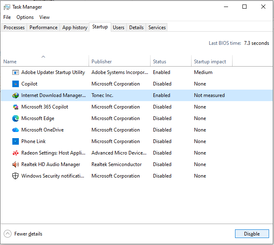Select the Phone Link entry name
Image resolution: width=274 pixels, height=245 pixels.
[x=33, y=141]
